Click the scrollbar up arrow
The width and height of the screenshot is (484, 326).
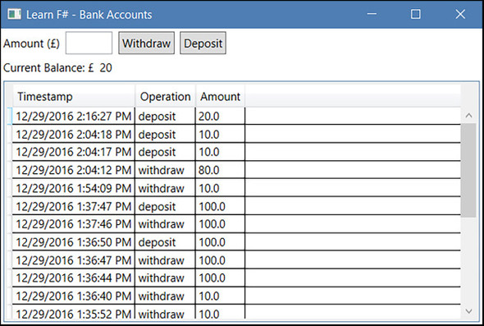pos(468,116)
